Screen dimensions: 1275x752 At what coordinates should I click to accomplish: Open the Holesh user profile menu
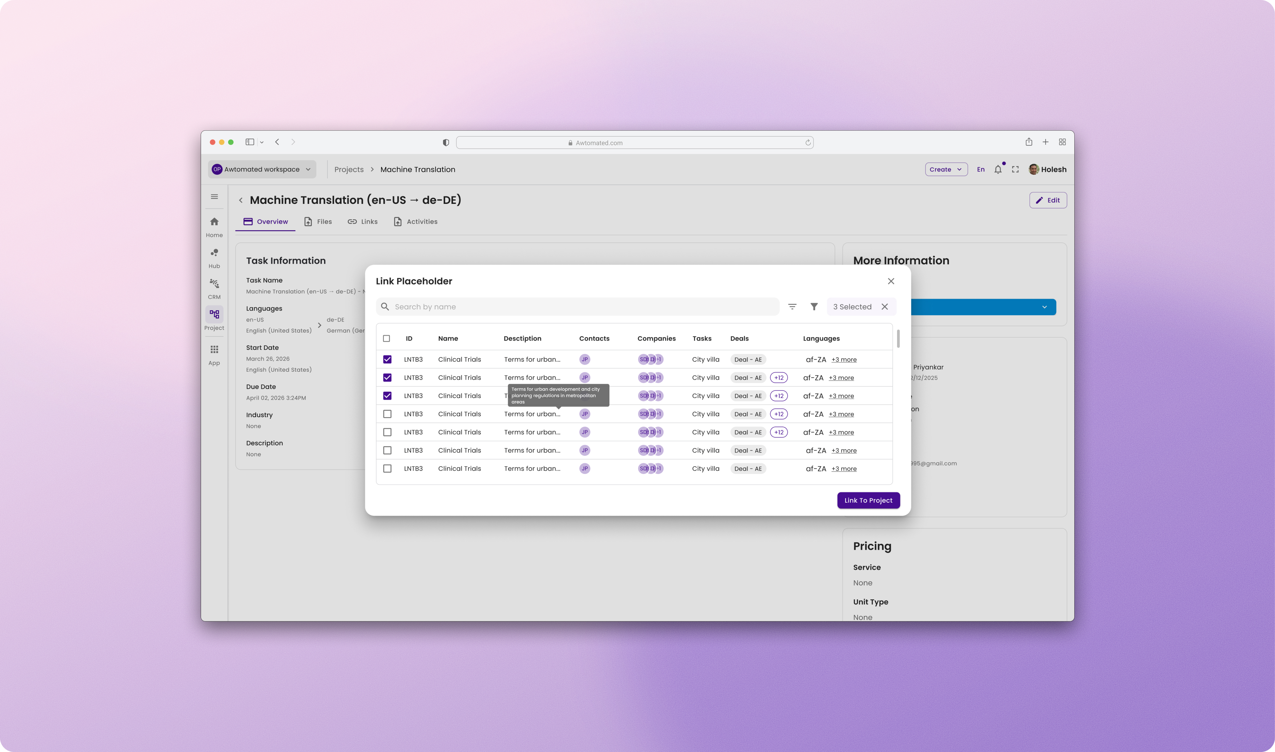pyautogui.click(x=1047, y=169)
